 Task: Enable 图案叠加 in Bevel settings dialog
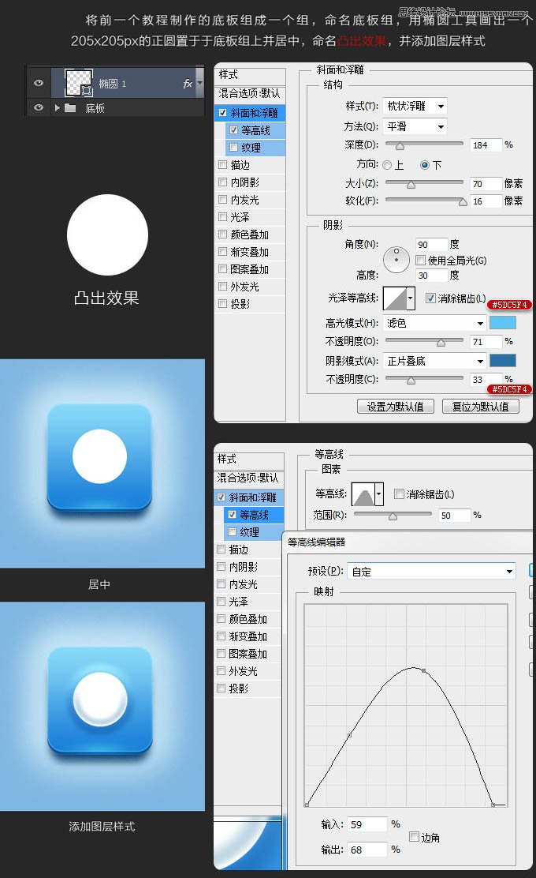222,268
